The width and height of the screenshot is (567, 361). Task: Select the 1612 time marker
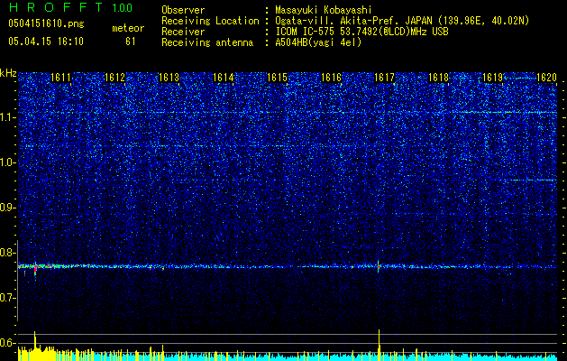tap(114, 78)
